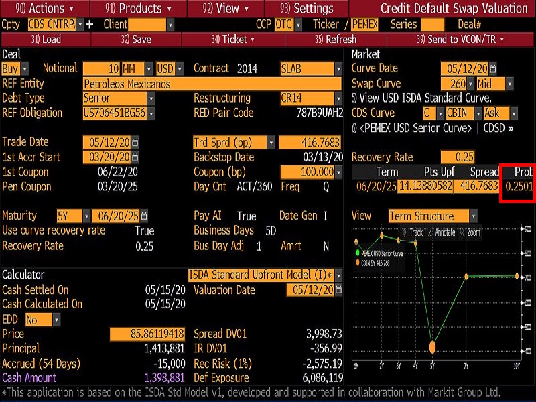Select the Track chart tool
Image resolution: width=536 pixels, height=402 pixels.
pos(411,232)
